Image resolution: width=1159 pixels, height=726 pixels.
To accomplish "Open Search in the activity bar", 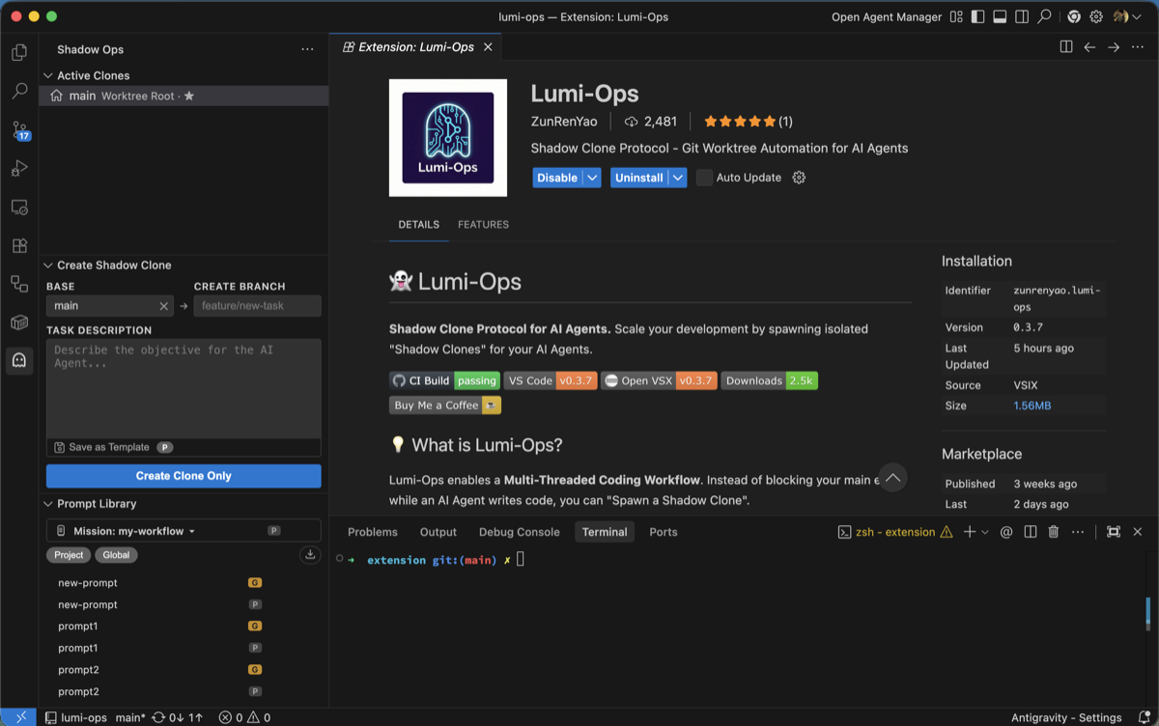I will click(x=18, y=92).
